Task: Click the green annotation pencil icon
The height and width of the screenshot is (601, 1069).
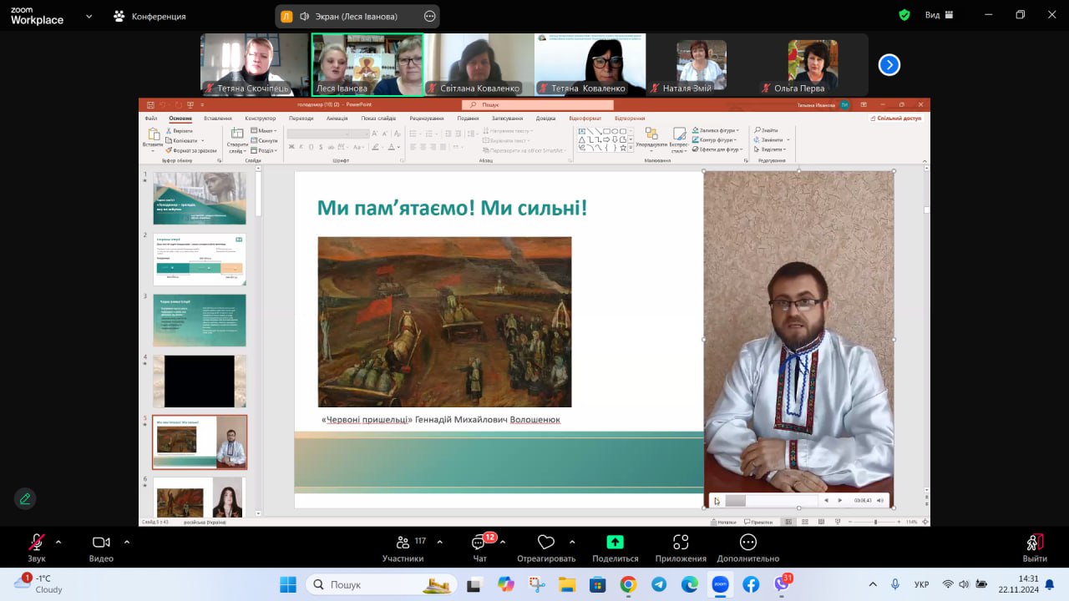Action: click(x=25, y=498)
